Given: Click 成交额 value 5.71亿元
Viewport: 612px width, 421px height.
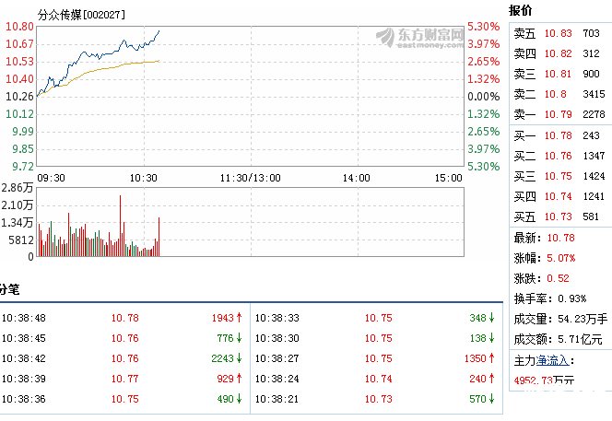Looking at the screenshot, I should click(580, 339).
